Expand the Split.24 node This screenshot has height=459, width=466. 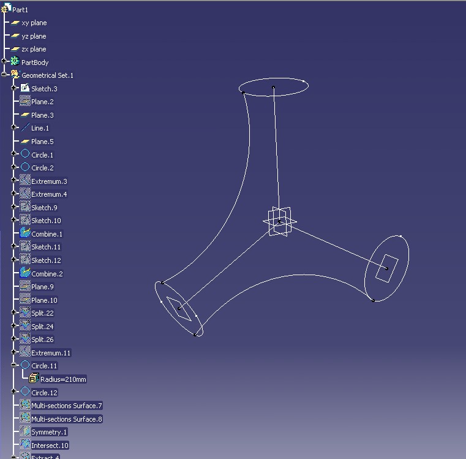[x=13, y=325]
